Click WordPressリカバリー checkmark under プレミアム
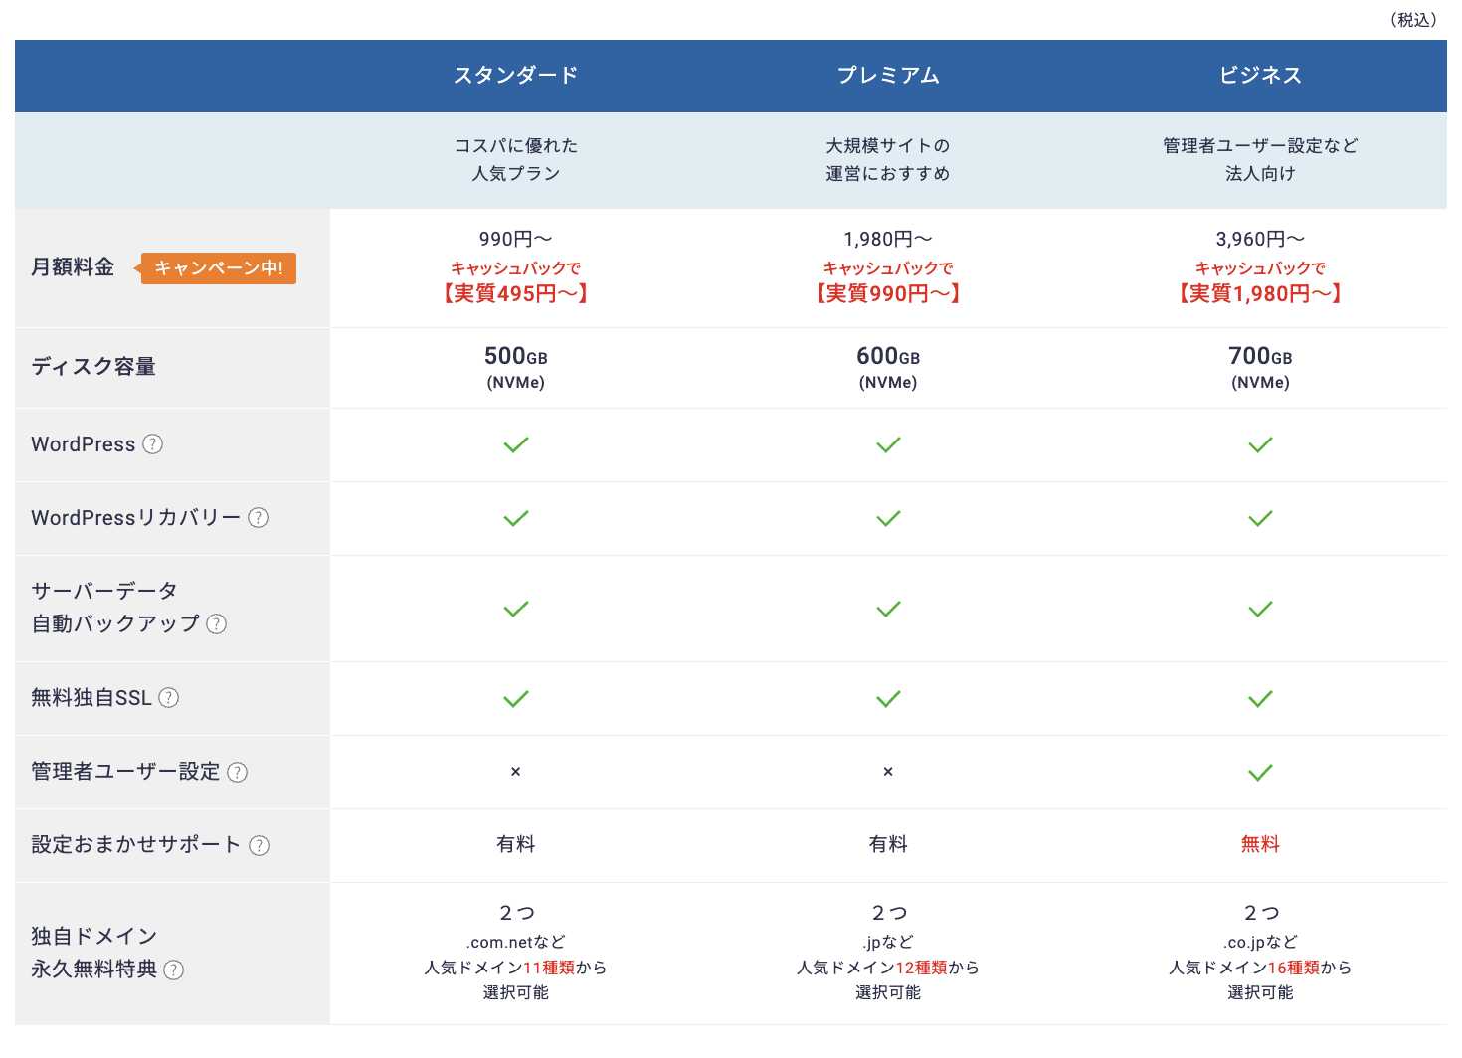The image size is (1462, 1058). point(888,518)
